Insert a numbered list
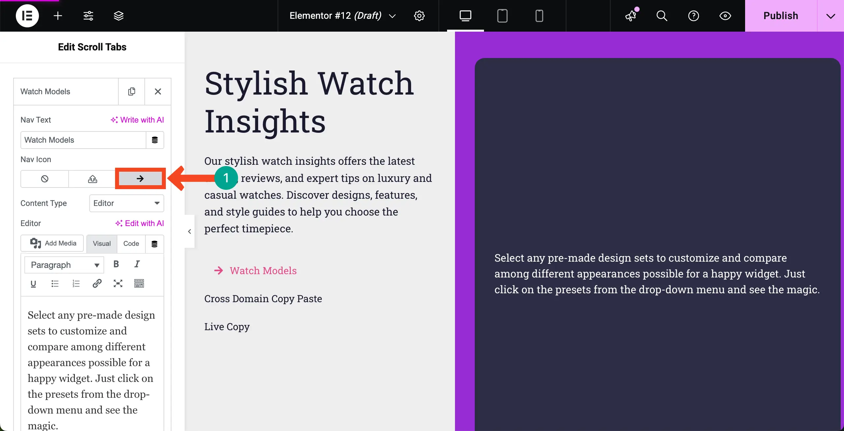Screen dimensions: 844x431 (76, 283)
